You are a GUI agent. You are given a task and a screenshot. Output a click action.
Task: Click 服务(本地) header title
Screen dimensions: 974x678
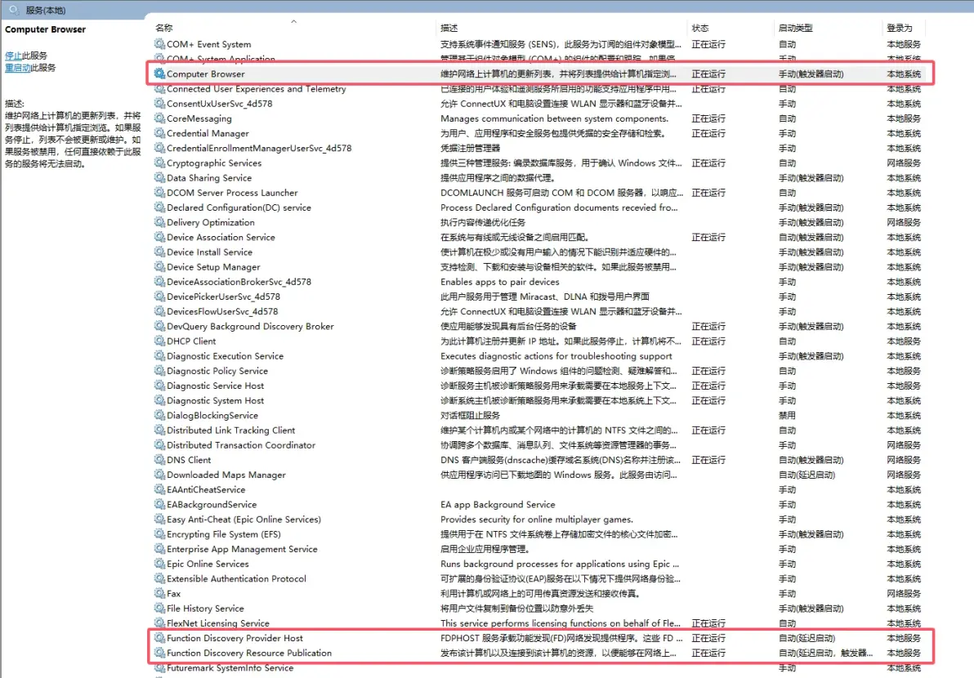pyautogui.click(x=45, y=10)
